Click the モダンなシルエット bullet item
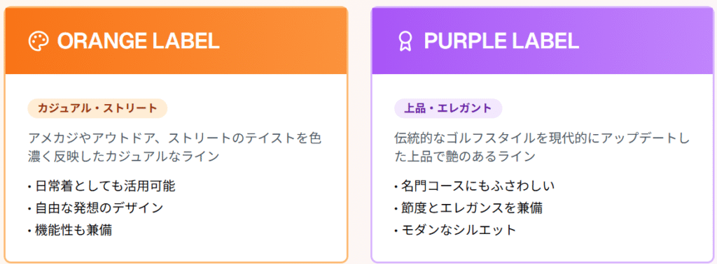 (455, 230)
